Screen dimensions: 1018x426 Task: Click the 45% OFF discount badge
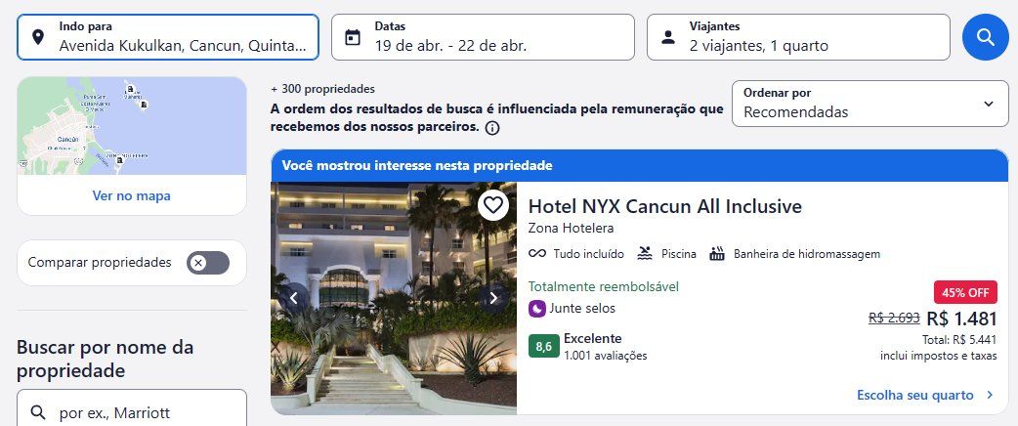(x=965, y=292)
